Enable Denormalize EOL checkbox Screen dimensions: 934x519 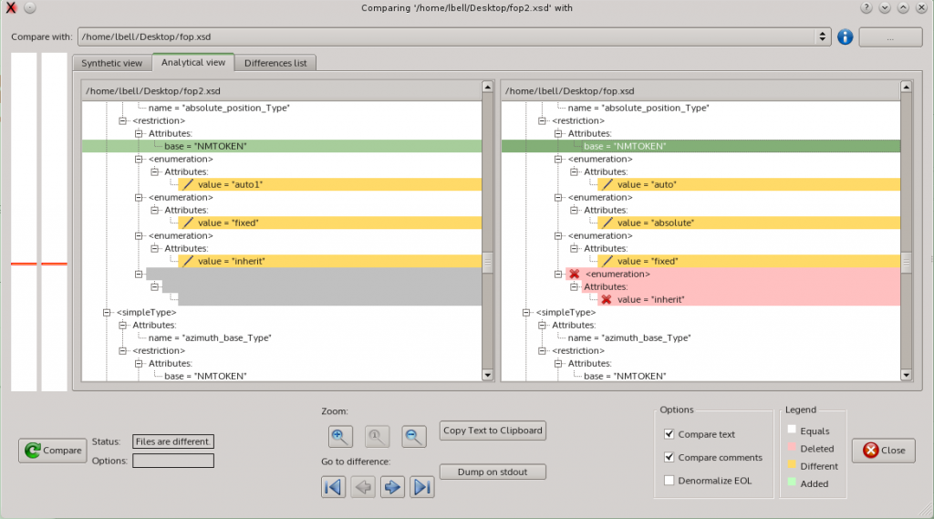[x=669, y=481]
